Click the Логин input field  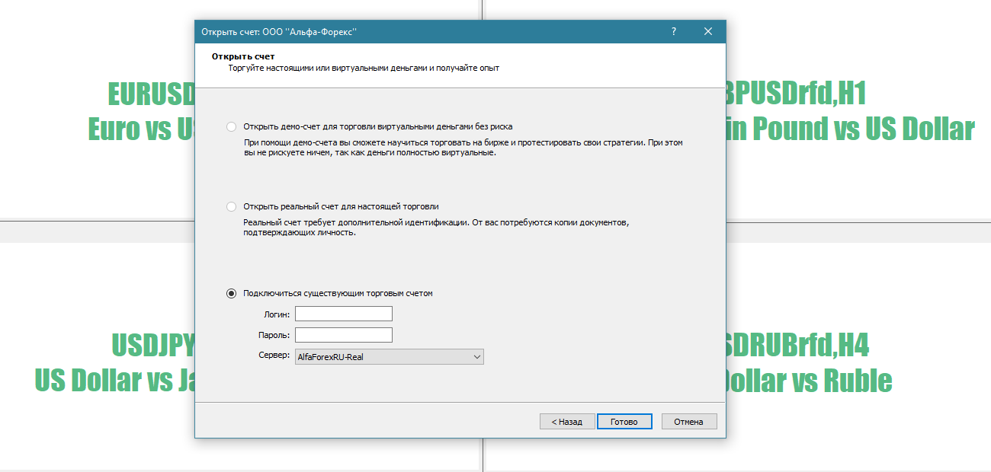[344, 314]
